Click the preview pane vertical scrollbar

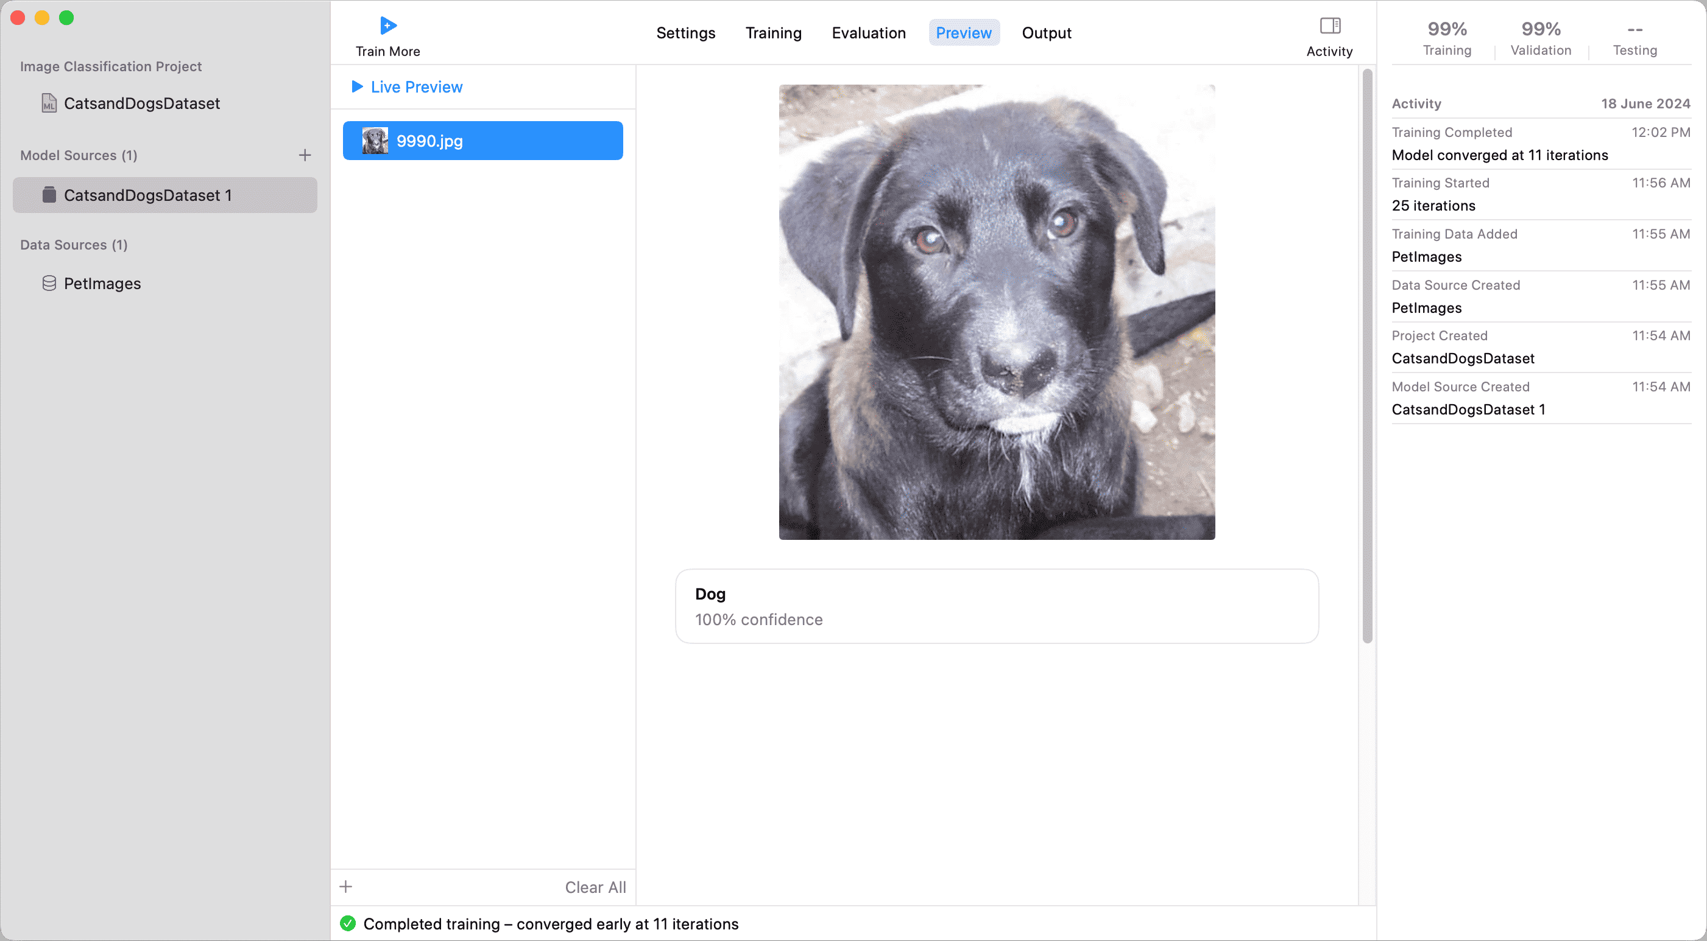[1366, 358]
